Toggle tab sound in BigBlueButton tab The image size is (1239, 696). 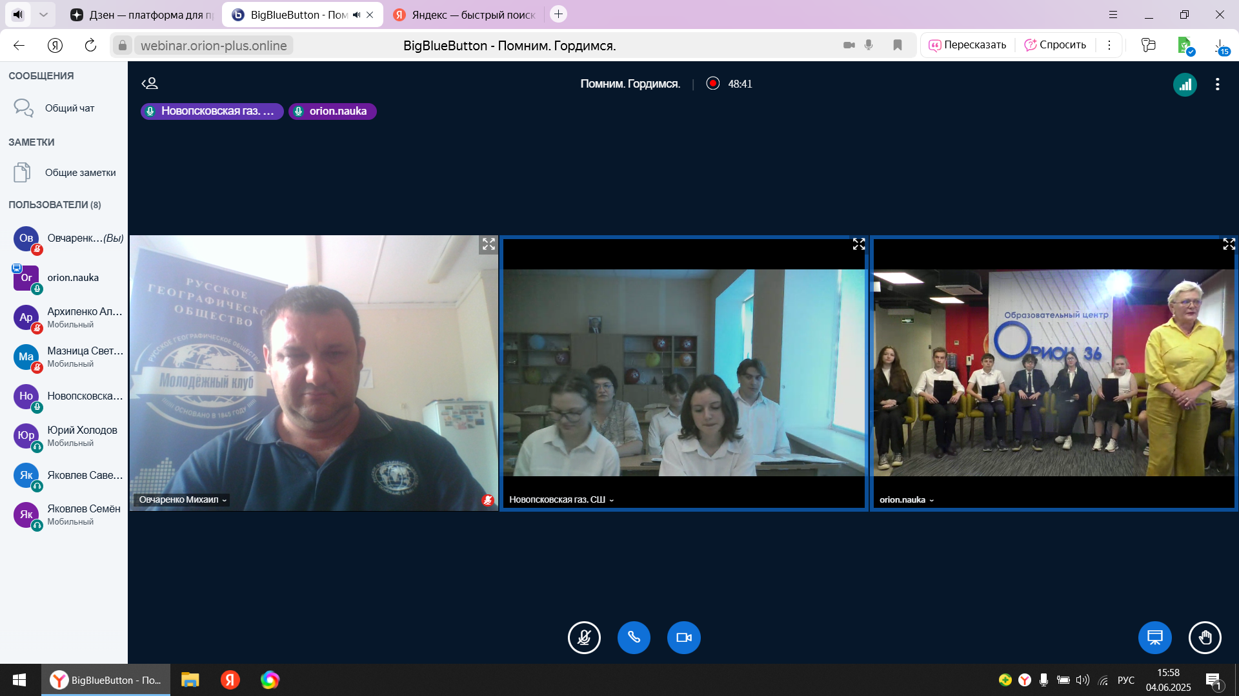(x=356, y=15)
